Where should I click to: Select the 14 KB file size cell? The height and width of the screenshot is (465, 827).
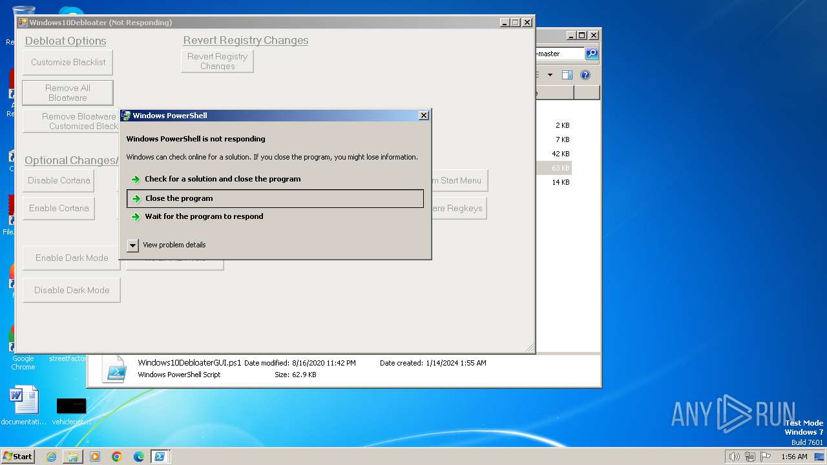(560, 182)
